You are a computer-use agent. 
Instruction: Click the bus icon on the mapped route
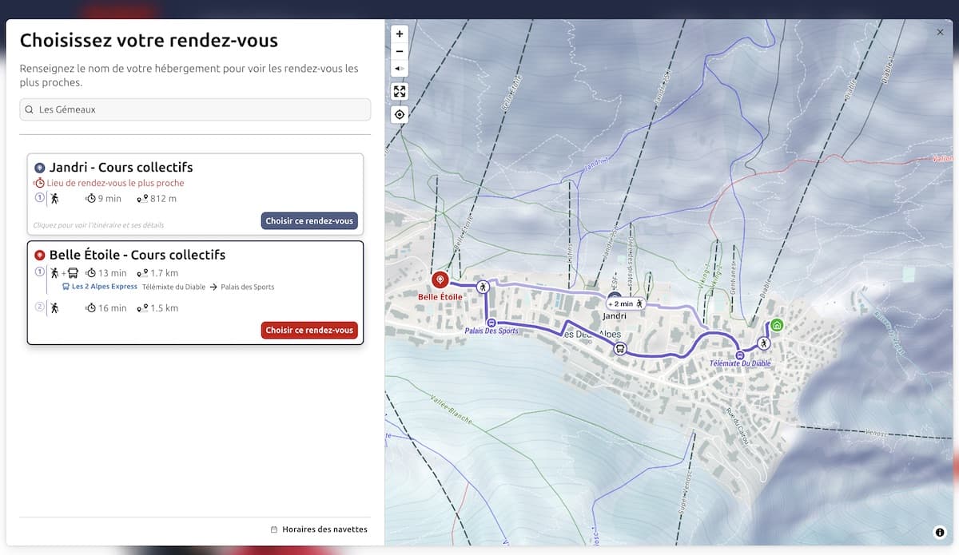[x=620, y=349]
